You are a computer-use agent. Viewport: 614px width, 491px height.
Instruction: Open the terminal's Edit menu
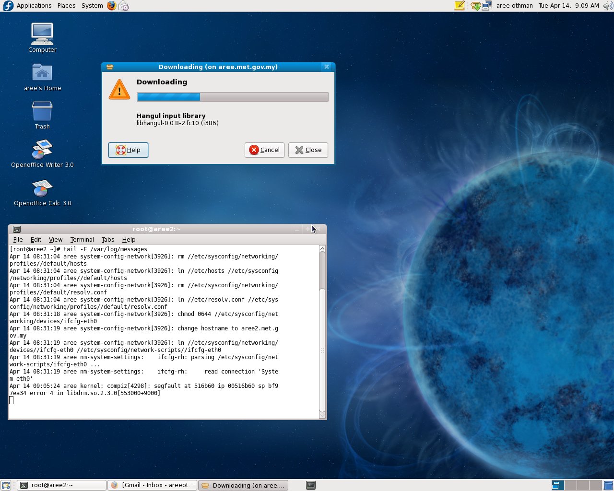click(x=35, y=240)
